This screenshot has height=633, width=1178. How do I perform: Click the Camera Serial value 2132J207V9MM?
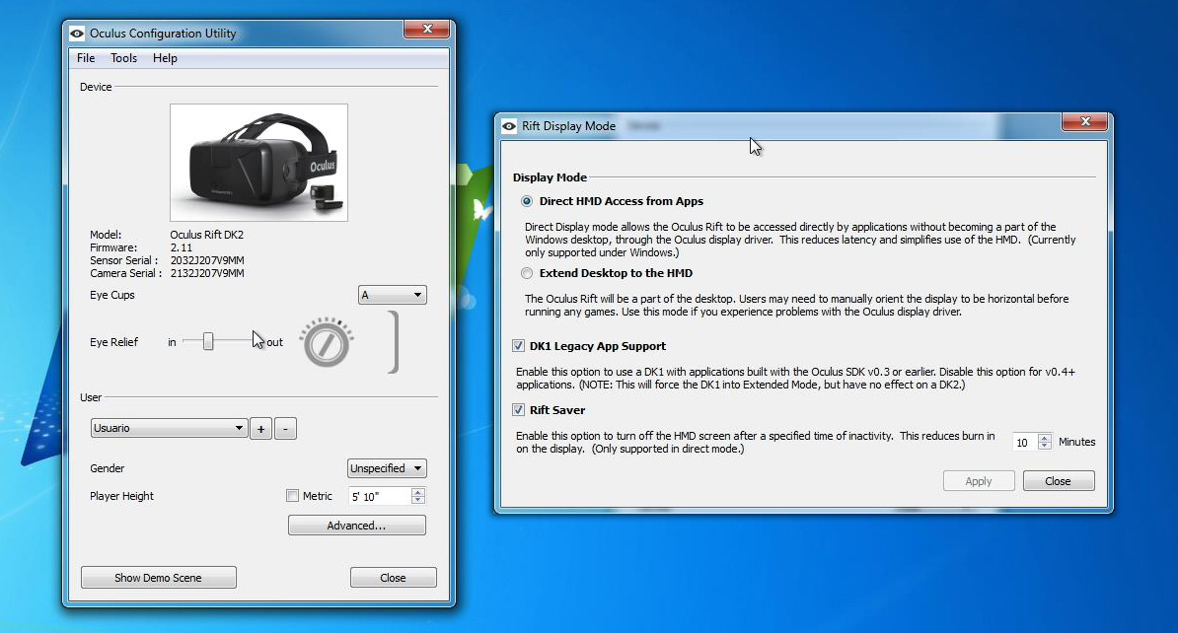[207, 273]
